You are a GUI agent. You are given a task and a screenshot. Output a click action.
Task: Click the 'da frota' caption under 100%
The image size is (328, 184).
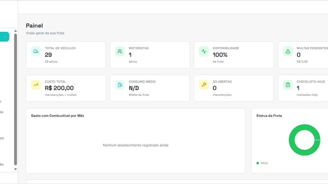pos(218,62)
